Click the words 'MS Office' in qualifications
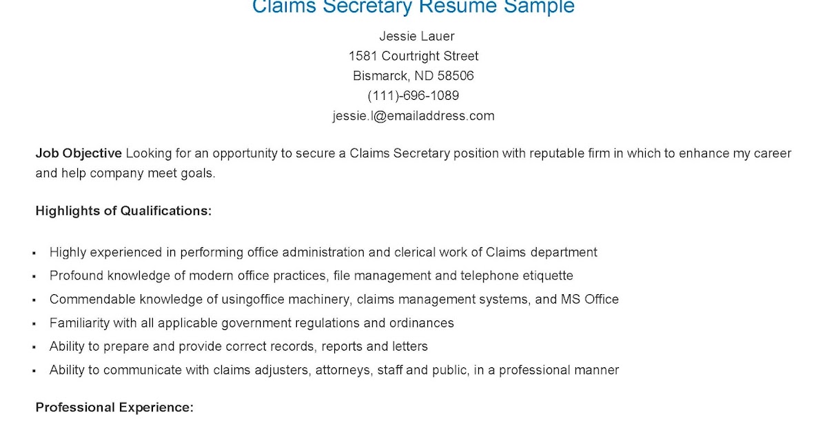The height and width of the screenshot is (434, 827). coord(591,299)
